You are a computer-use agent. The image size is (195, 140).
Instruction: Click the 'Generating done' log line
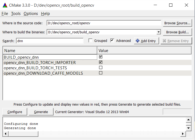(20, 128)
